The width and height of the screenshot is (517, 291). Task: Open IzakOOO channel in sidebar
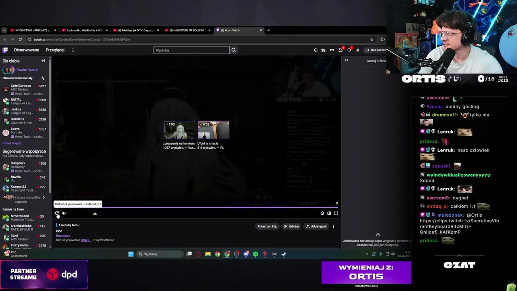coord(24,121)
